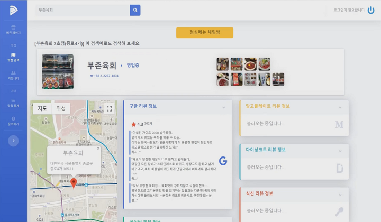Click the map address text 종로4가 165-11

(62, 169)
